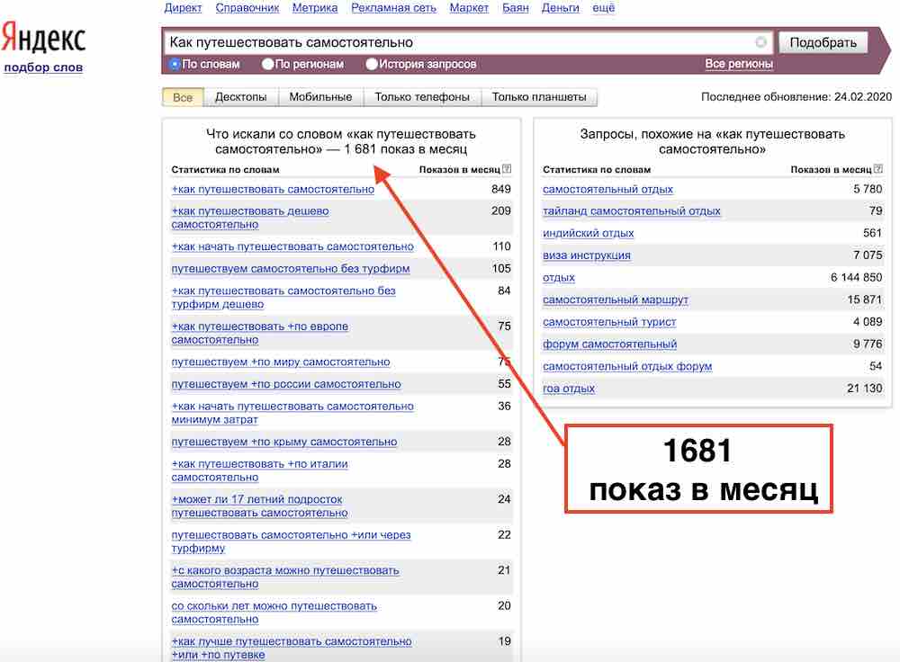Screen dimensions: 900x662
Task: Open query со скольки лет можно путешествовать
Action: pyautogui.click(x=274, y=613)
